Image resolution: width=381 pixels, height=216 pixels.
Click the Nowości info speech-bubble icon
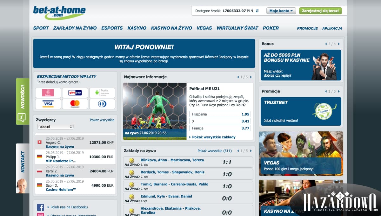tap(22, 118)
